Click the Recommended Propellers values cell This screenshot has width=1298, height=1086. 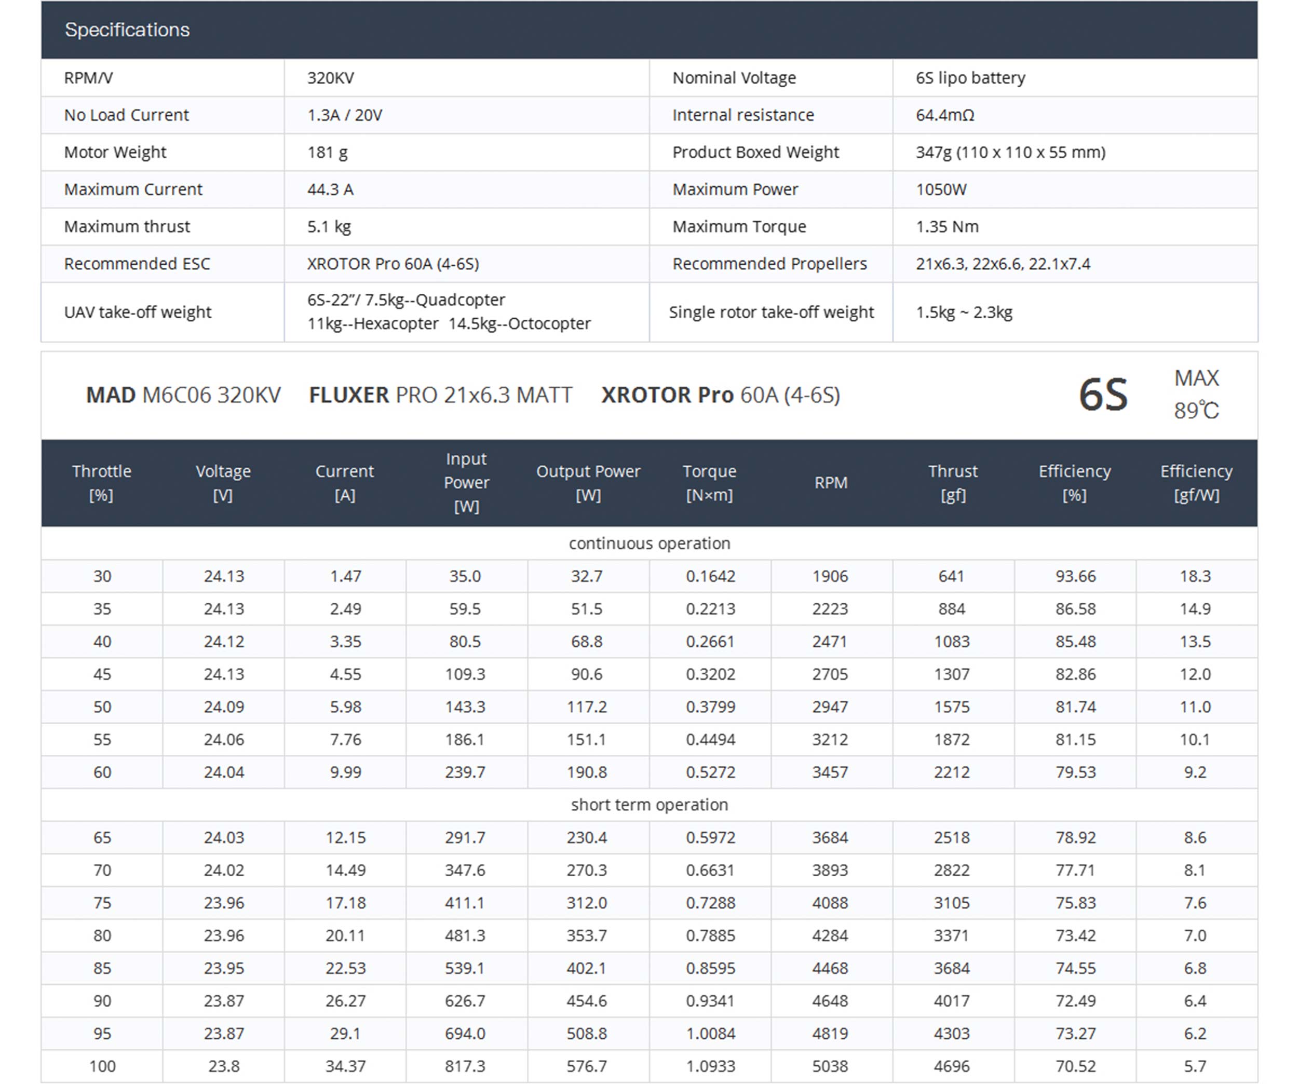click(1003, 264)
